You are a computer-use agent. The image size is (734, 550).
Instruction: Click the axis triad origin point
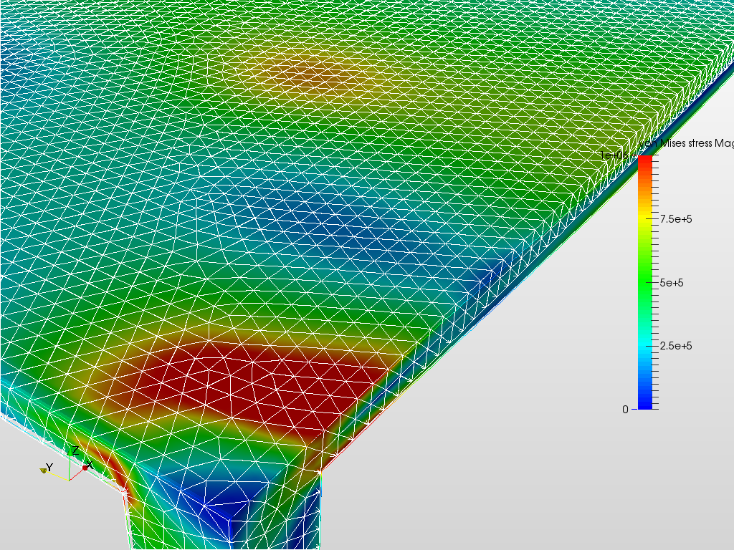point(69,481)
